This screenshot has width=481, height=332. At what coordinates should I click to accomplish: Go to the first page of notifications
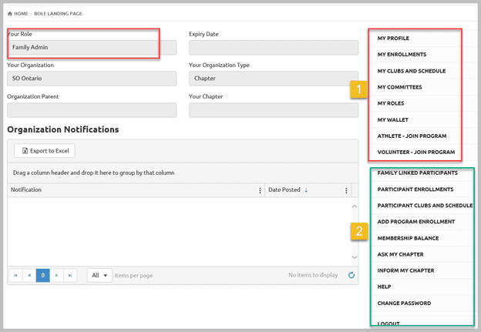coord(15,275)
